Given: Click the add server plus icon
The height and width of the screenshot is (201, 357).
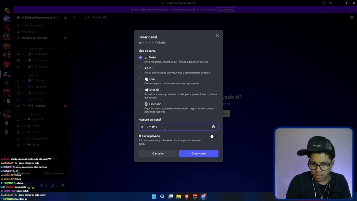Looking at the screenshot, I should (7, 123).
